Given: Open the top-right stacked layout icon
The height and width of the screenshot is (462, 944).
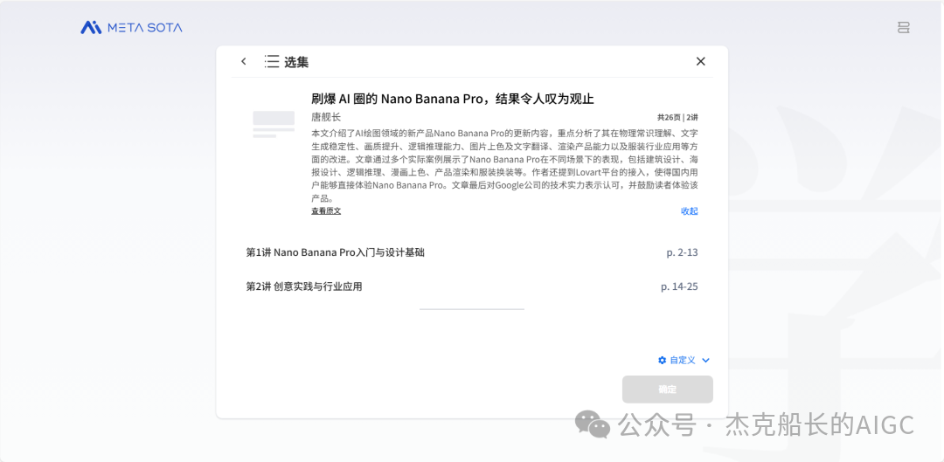Looking at the screenshot, I should (x=903, y=28).
